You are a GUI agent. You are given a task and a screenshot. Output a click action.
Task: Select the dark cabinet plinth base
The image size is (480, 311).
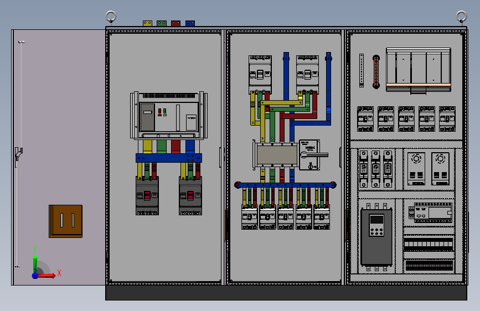pyautogui.click(x=286, y=293)
